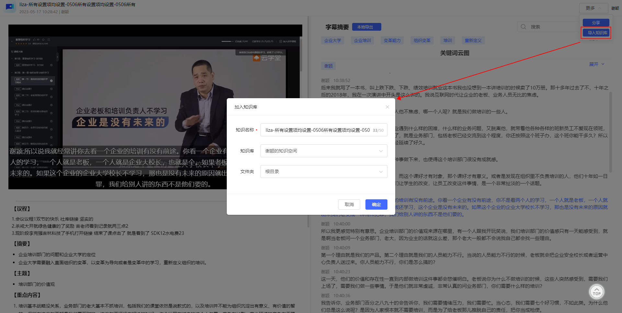Open the 更多 dropdown menu
622x313 pixels.
[593, 8]
